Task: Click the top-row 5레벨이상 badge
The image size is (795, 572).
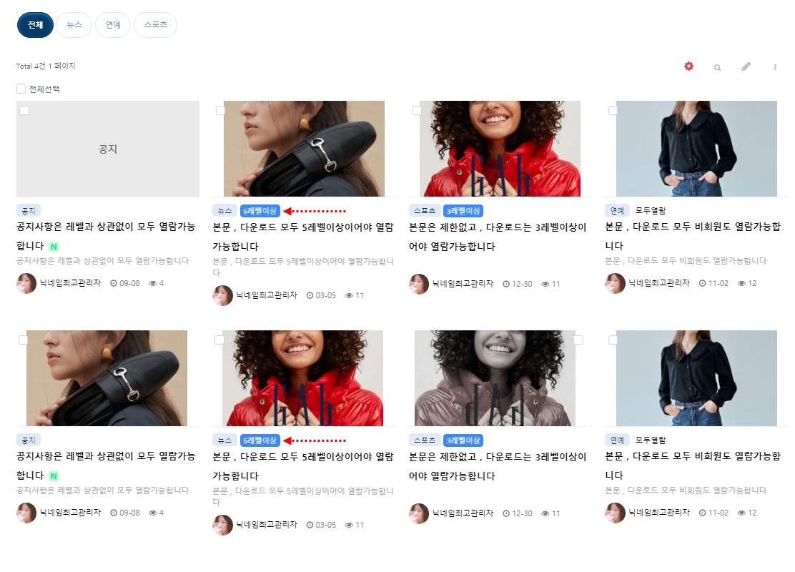Action: coord(260,211)
